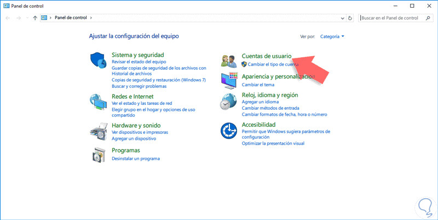Click the Panel de control title bar icon
Viewport: 438px width, 220px height.
point(7,5)
